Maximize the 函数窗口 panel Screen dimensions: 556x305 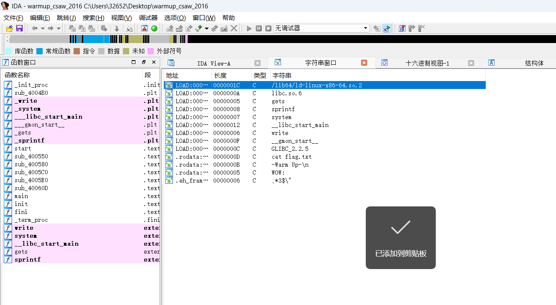pyautogui.click(x=134, y=62)
